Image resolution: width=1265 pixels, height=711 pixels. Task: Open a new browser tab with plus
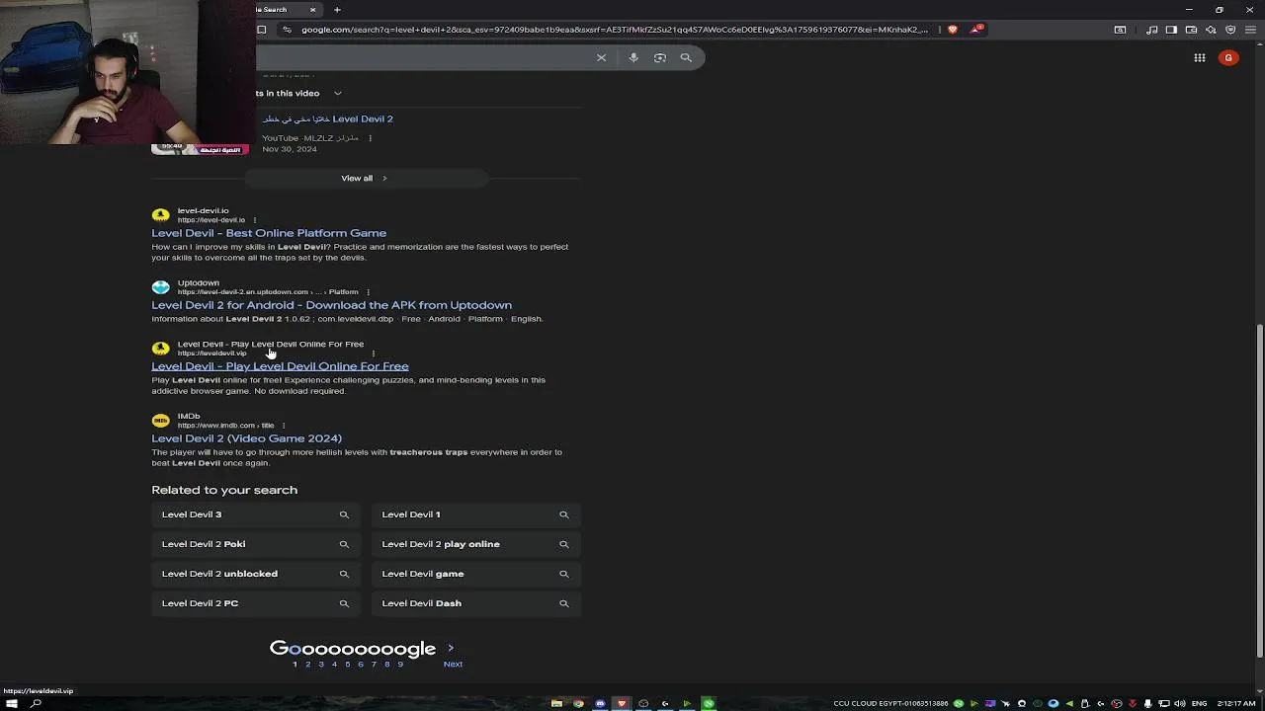click(337, 10)
